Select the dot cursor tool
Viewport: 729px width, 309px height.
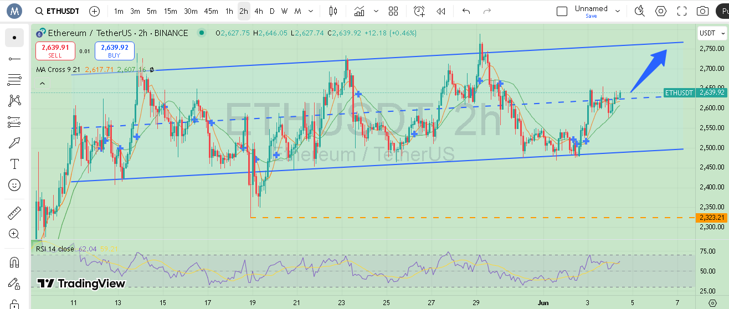click(x=14, y=38)
